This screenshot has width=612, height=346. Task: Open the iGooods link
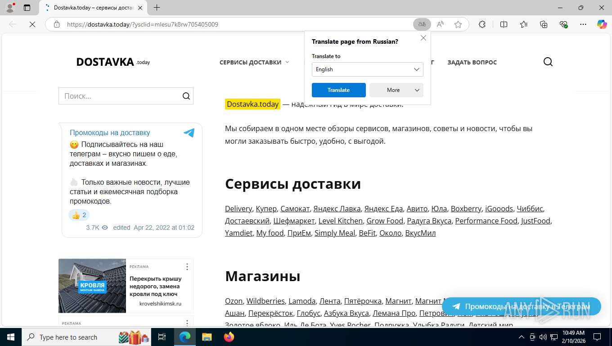click(x=499, y=209)
